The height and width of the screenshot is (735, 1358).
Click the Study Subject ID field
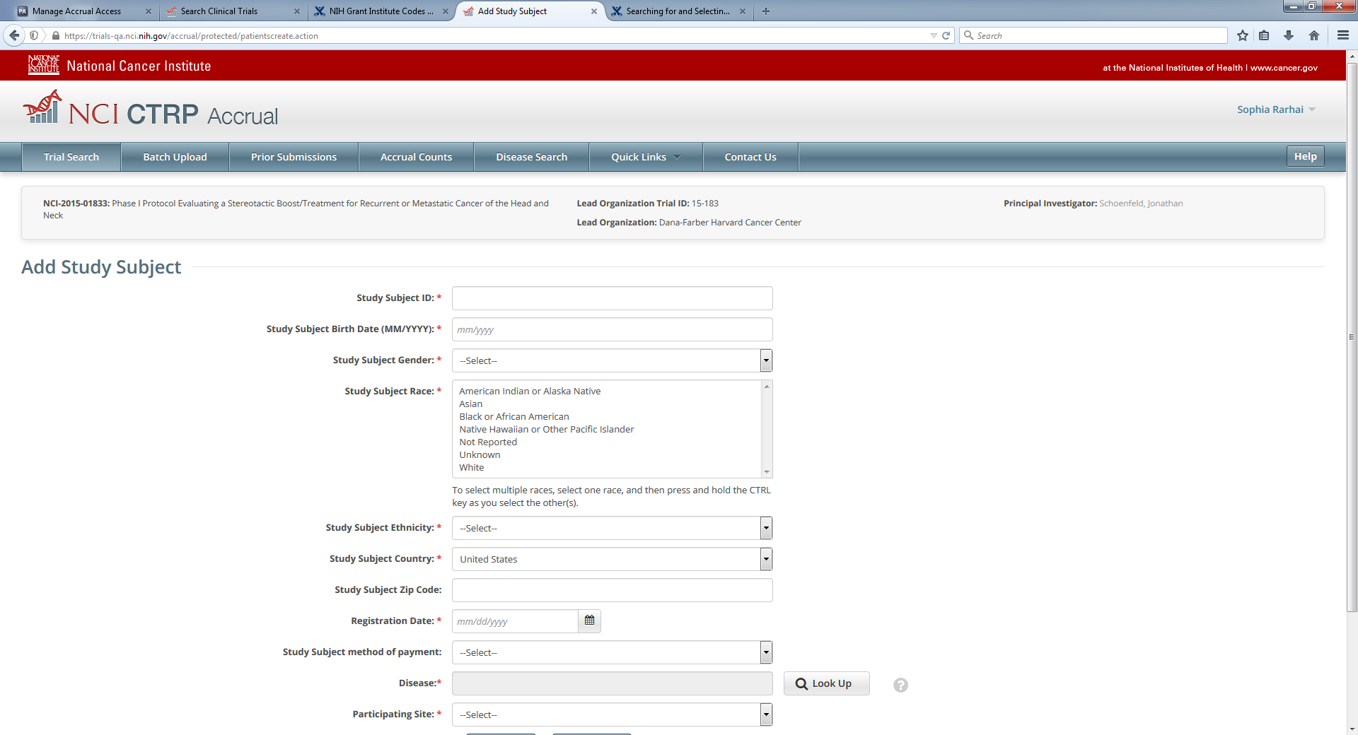[612, 298]
